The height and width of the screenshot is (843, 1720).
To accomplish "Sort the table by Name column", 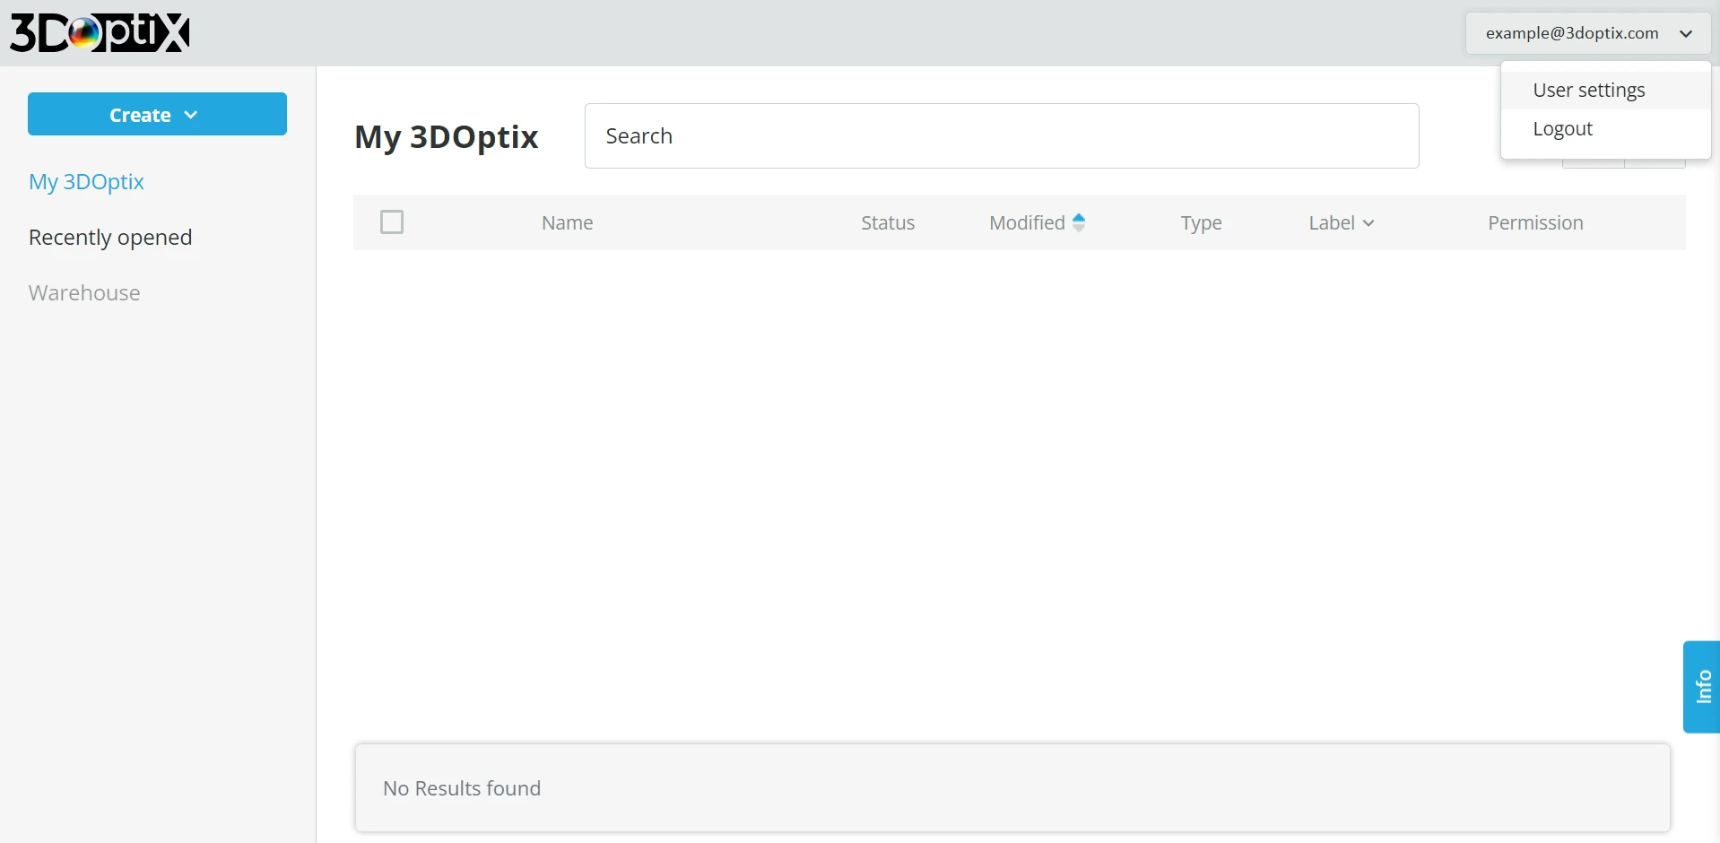I will click(567, 222).
